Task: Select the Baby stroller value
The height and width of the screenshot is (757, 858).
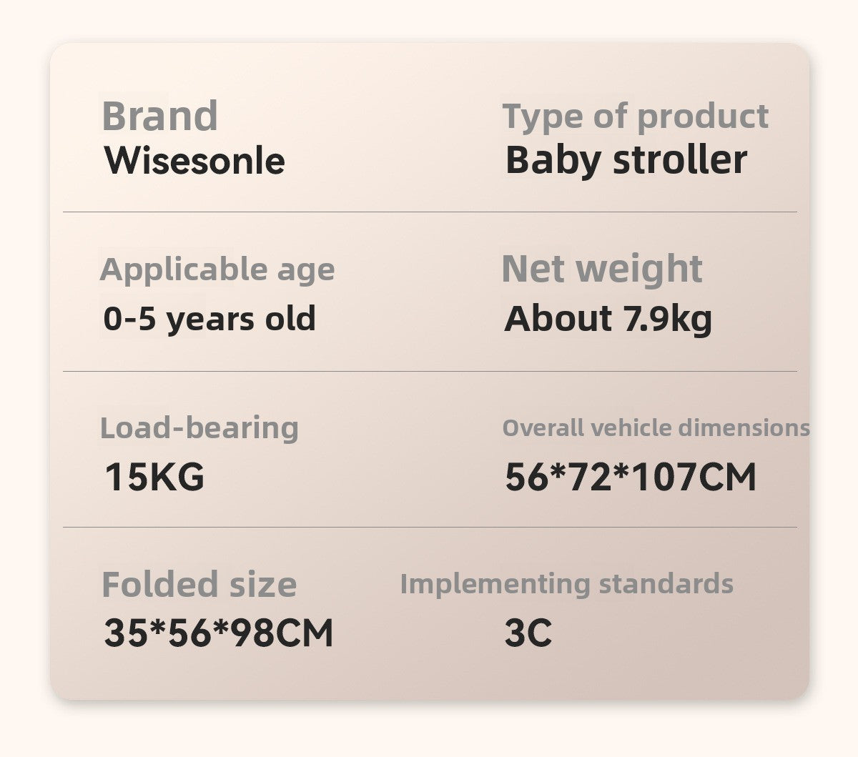Action: tap(626, 159)
